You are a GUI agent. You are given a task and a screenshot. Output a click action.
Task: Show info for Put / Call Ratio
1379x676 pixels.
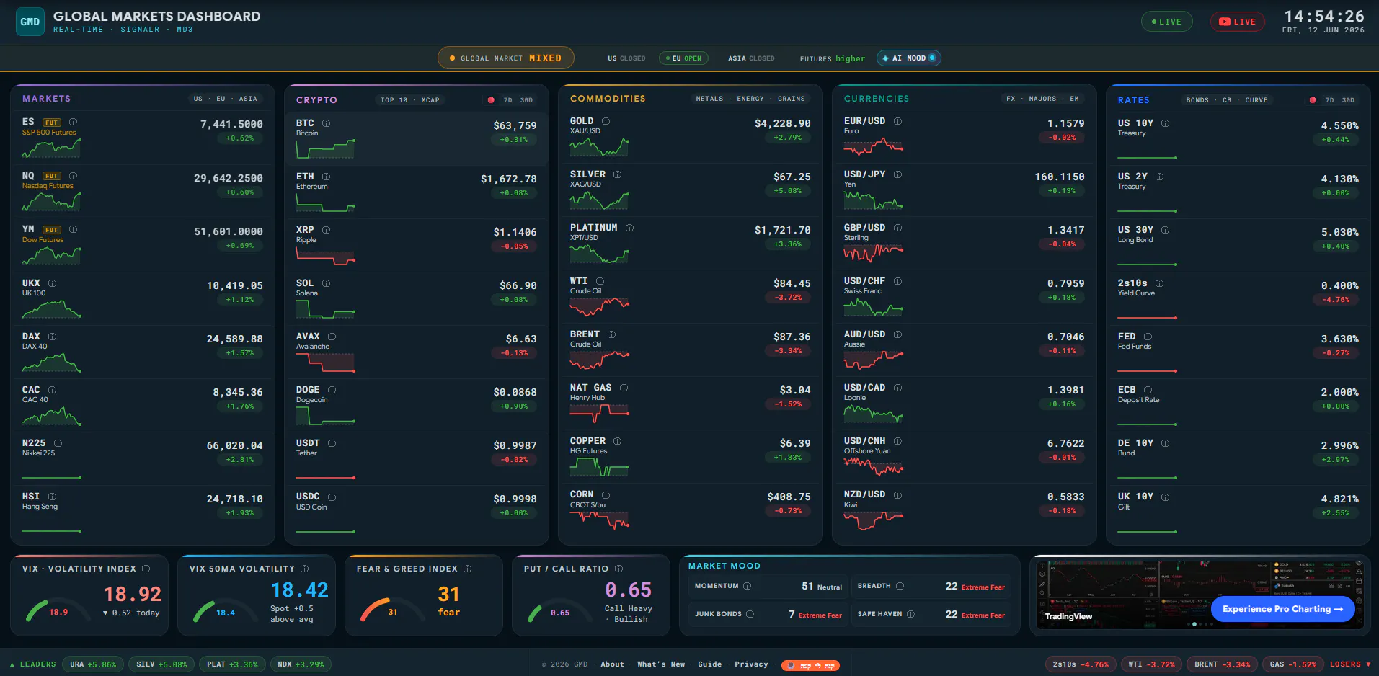point(618,569)
